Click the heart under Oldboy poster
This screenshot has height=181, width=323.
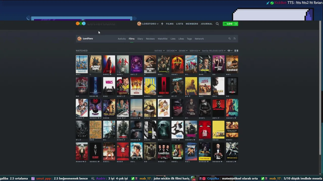(x=99, y=162)
